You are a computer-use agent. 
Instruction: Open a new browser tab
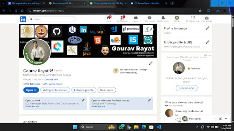tap(172, 3)
